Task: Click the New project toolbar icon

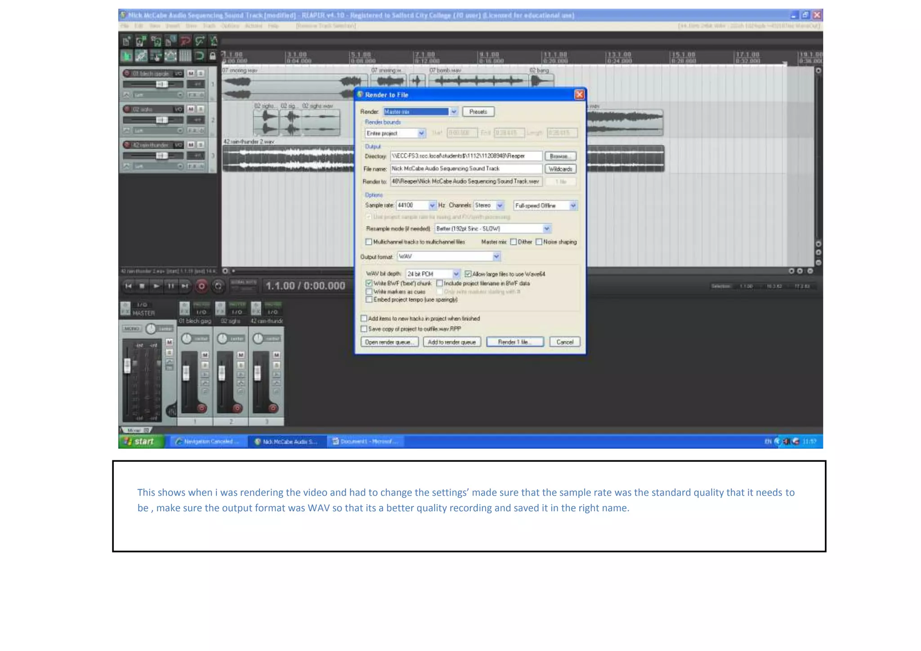Action: click(126, 41)
